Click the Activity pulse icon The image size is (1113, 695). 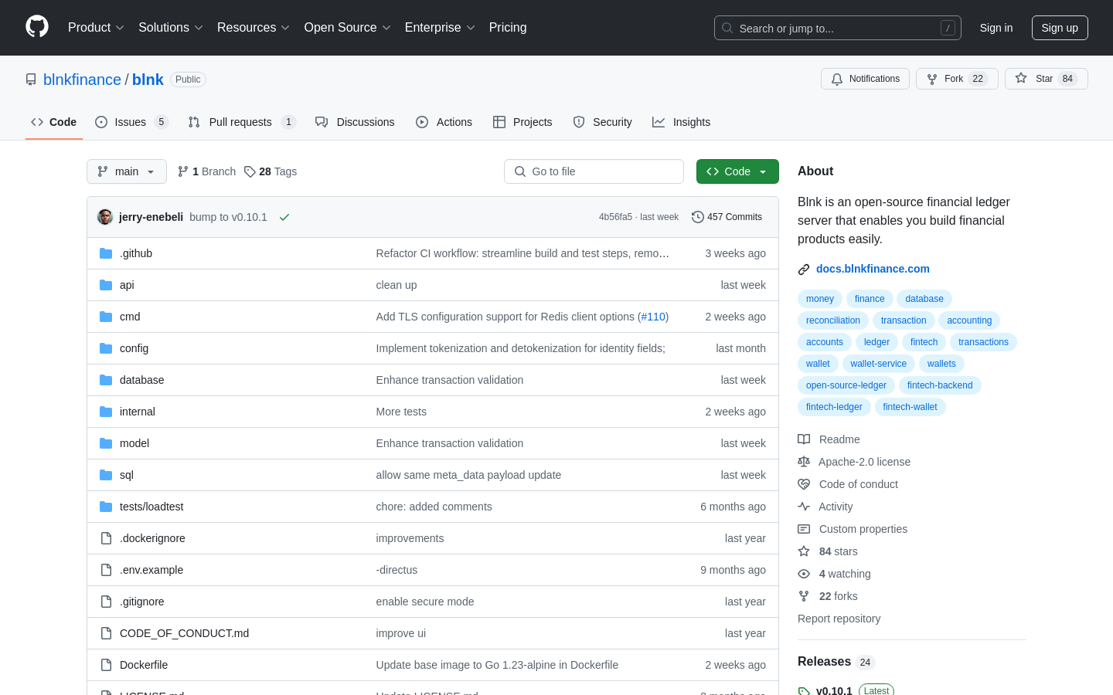(804, 507)
